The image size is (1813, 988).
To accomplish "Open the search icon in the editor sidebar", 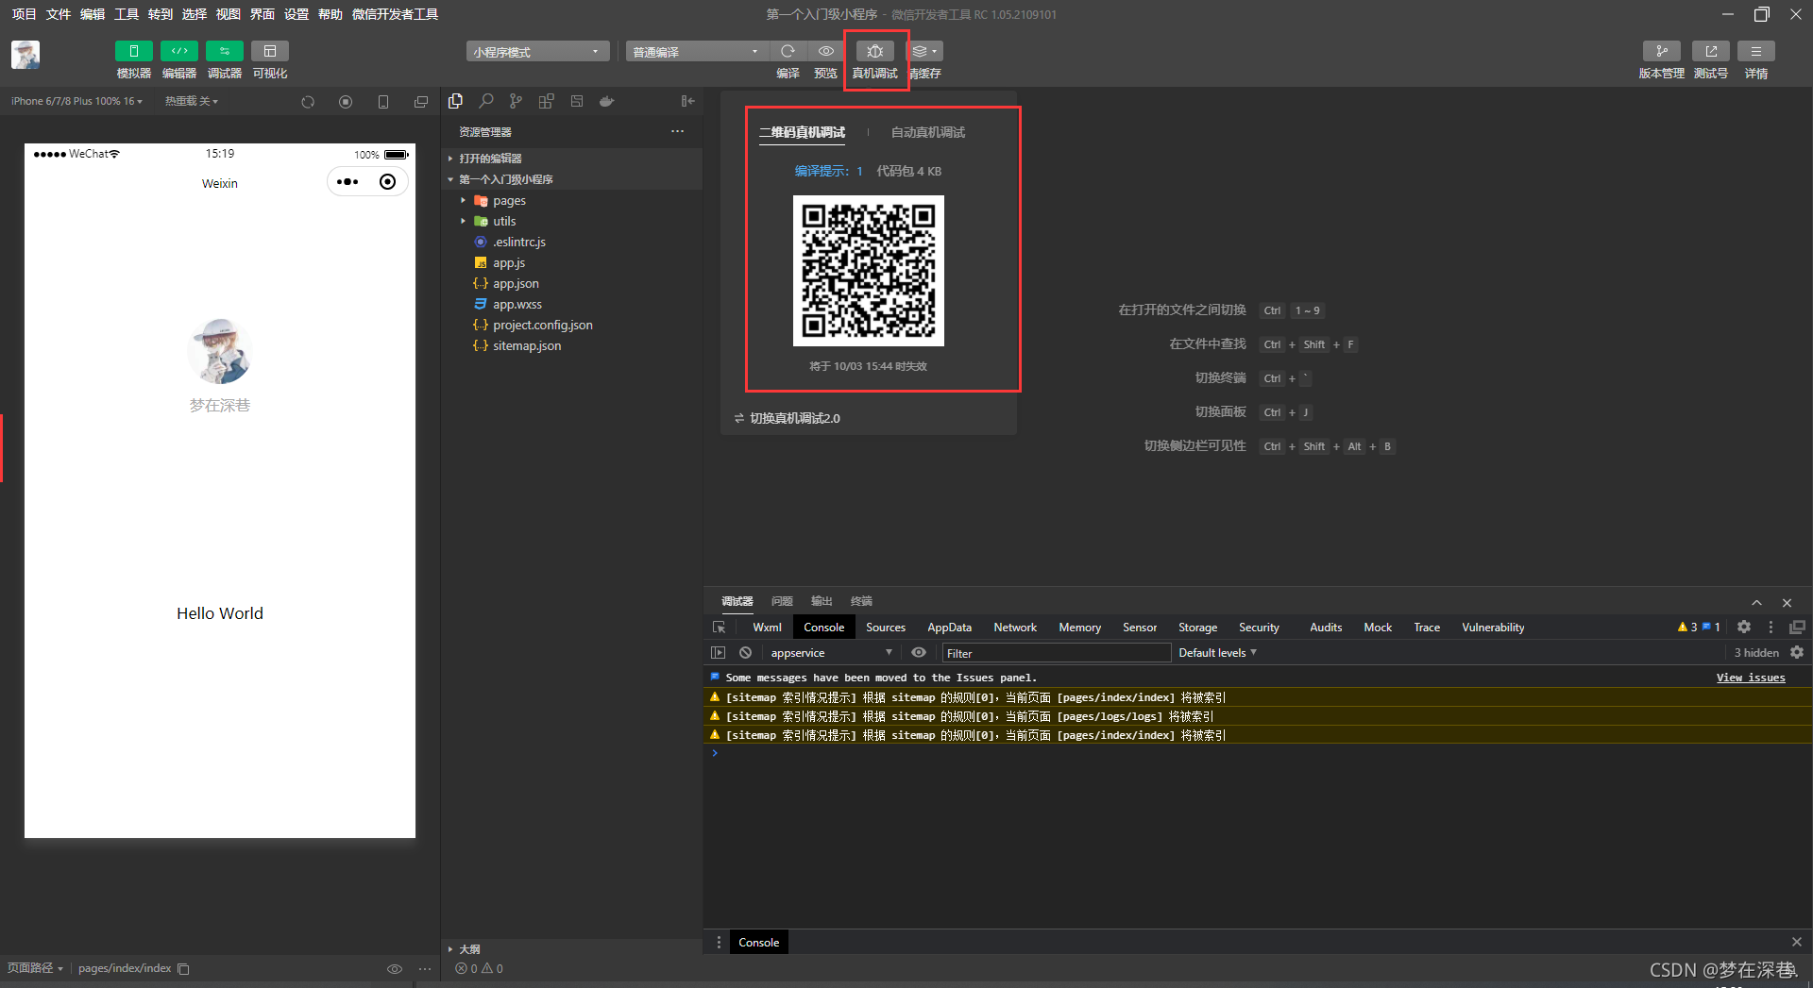I will pos(486,101).
